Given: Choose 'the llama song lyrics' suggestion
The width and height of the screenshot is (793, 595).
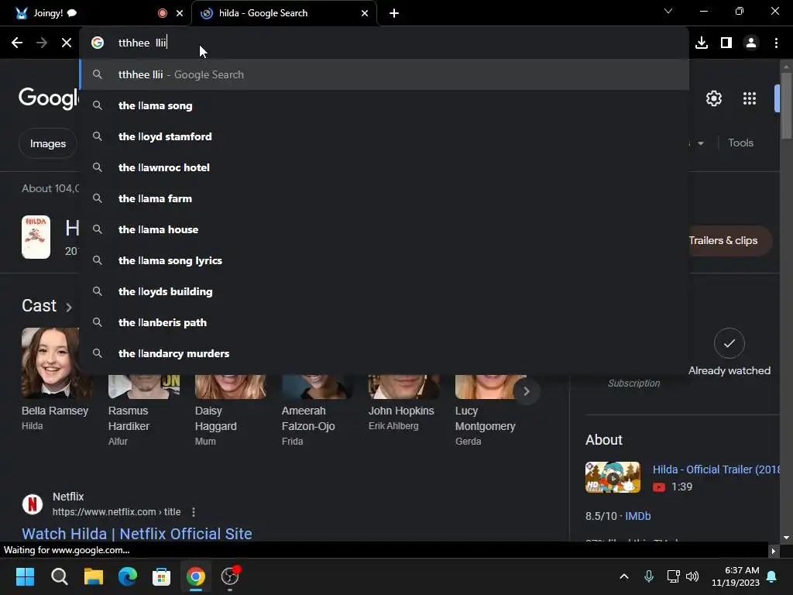Looking at the screenshot, I should point(384,260).
